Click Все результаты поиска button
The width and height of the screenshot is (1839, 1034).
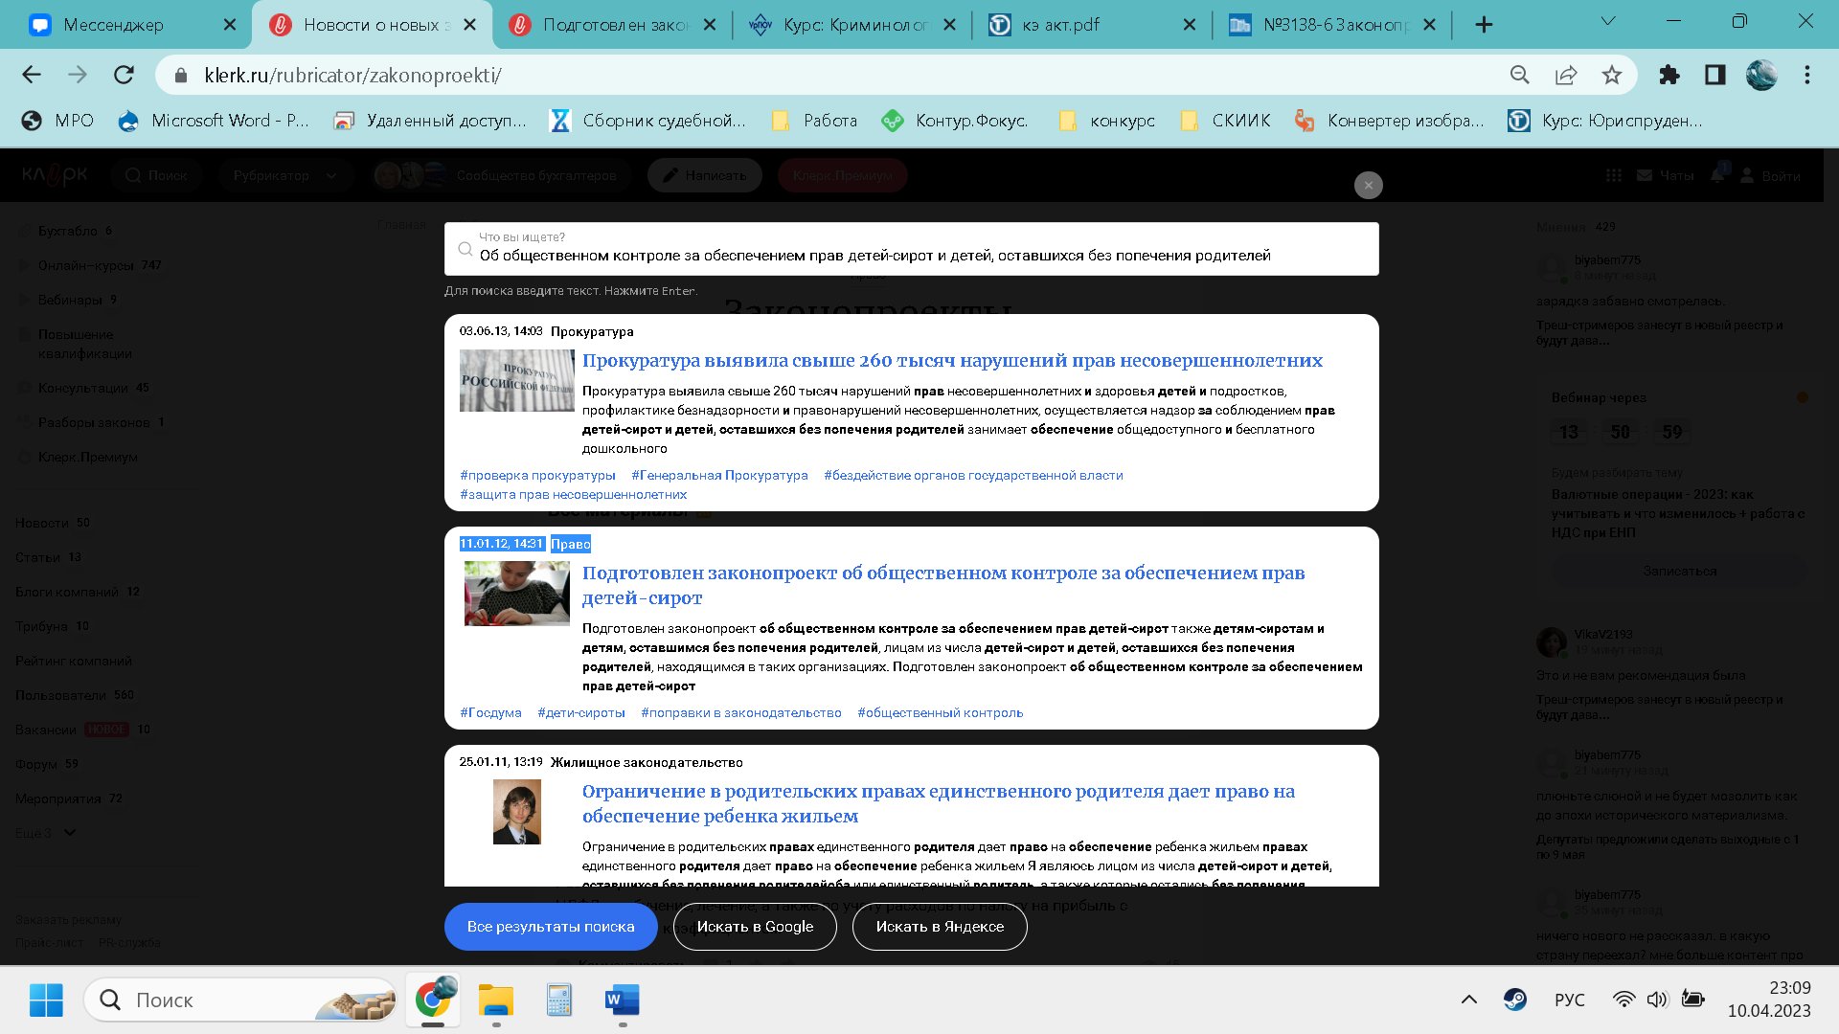(x=551, y=927)
